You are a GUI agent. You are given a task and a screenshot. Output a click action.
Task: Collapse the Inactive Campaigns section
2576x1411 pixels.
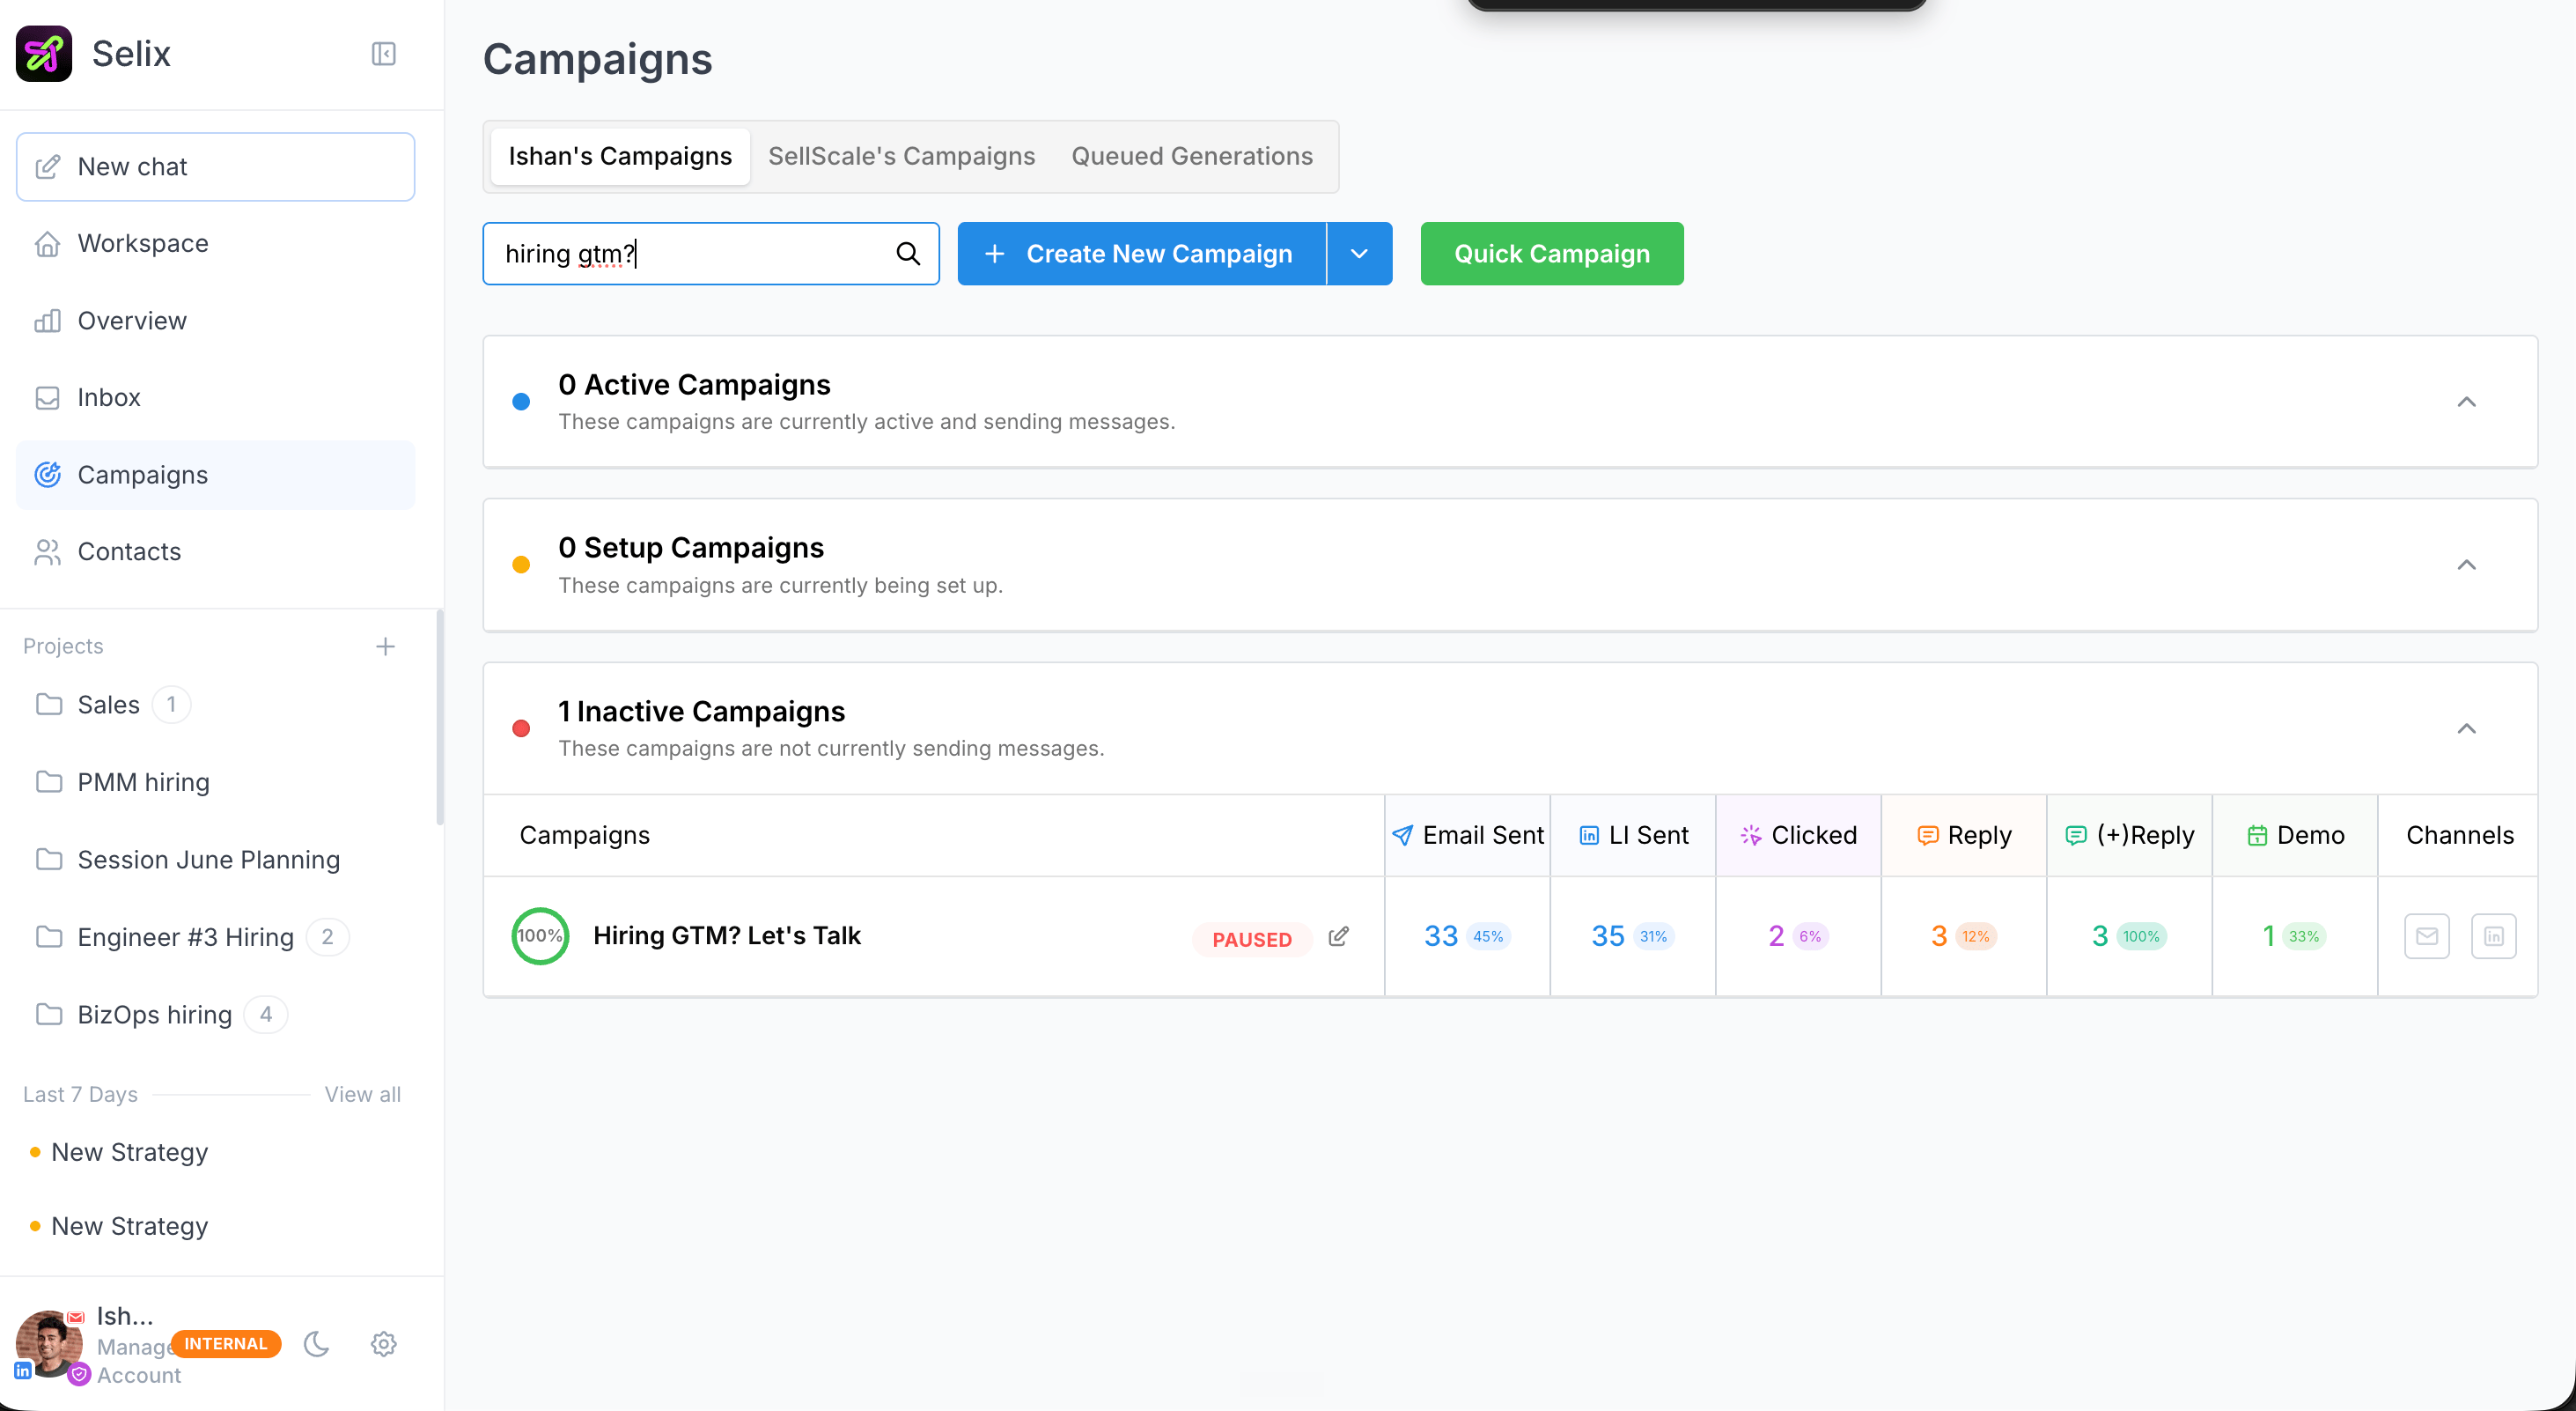click(2467, 728)
